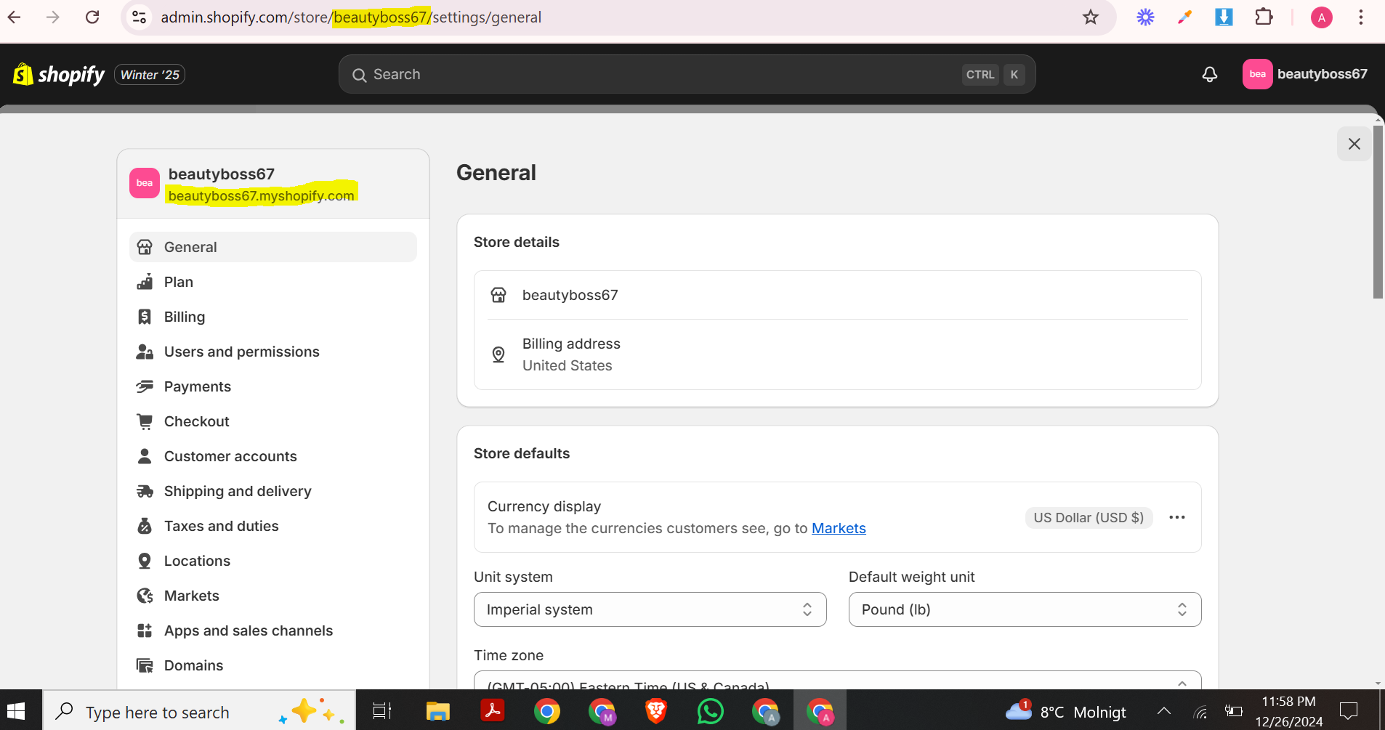The image size is (1385, 730).
Task: Open the Shopify notifications bell
Action: [x=1208, y=74]
